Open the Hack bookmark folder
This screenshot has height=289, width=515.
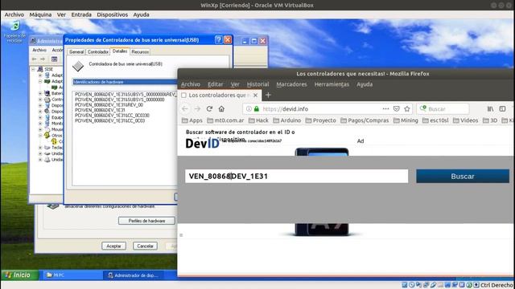pos(258,120)
